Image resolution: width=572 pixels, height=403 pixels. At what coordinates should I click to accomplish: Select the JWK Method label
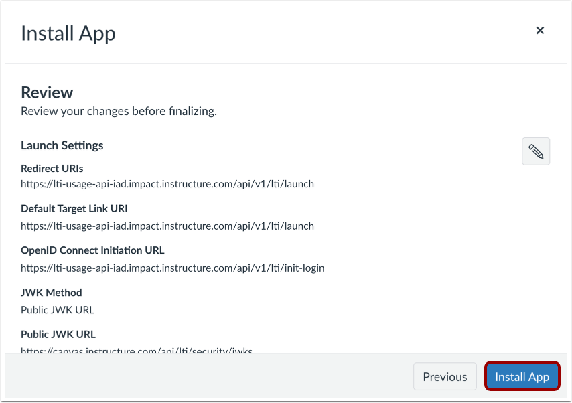click(x=52, y=293)
